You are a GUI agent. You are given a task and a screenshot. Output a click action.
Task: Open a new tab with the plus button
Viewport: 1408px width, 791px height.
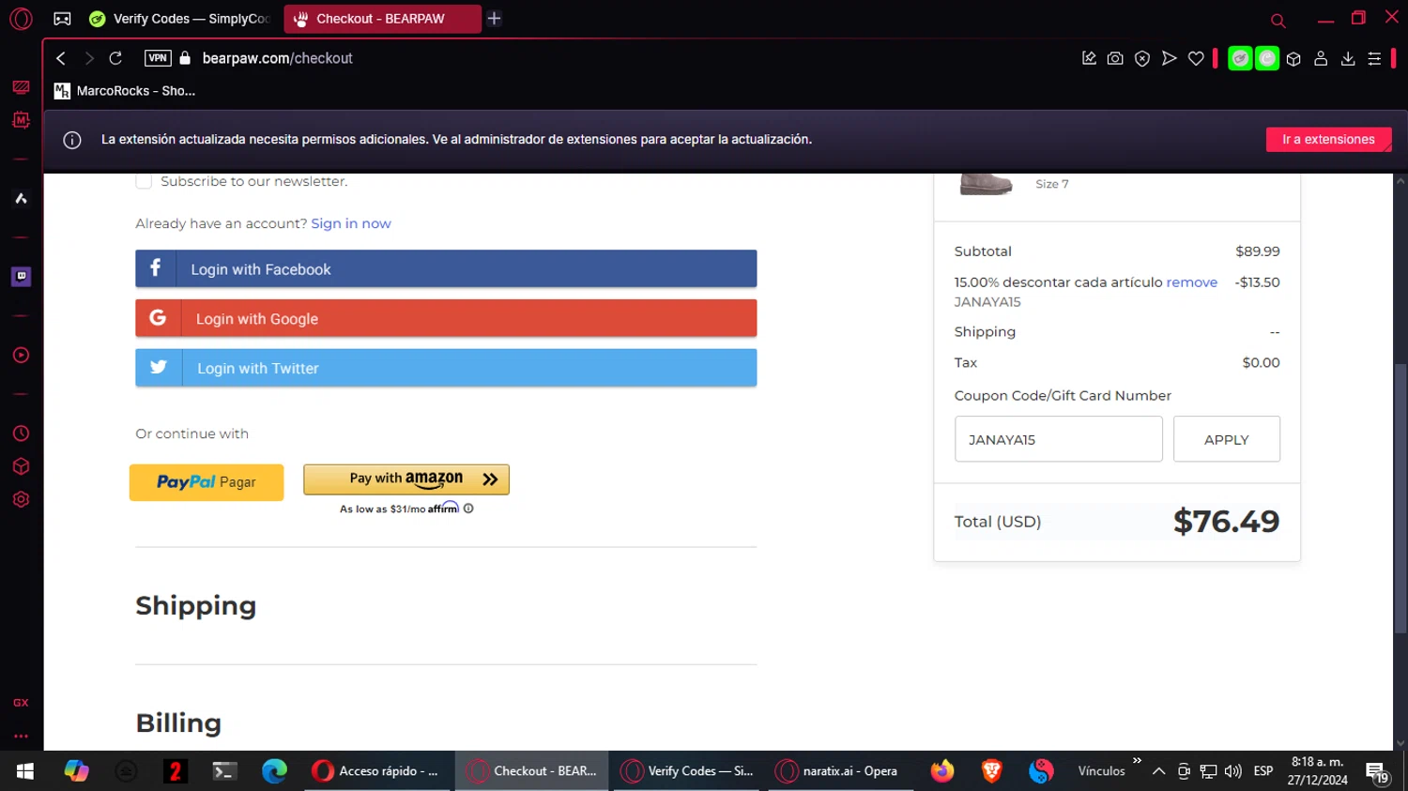pyautogui.click(x=495, y=19)
